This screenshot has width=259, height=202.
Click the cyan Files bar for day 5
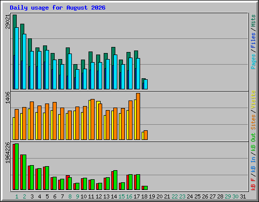pyautogui.click(x=47, y=70)
